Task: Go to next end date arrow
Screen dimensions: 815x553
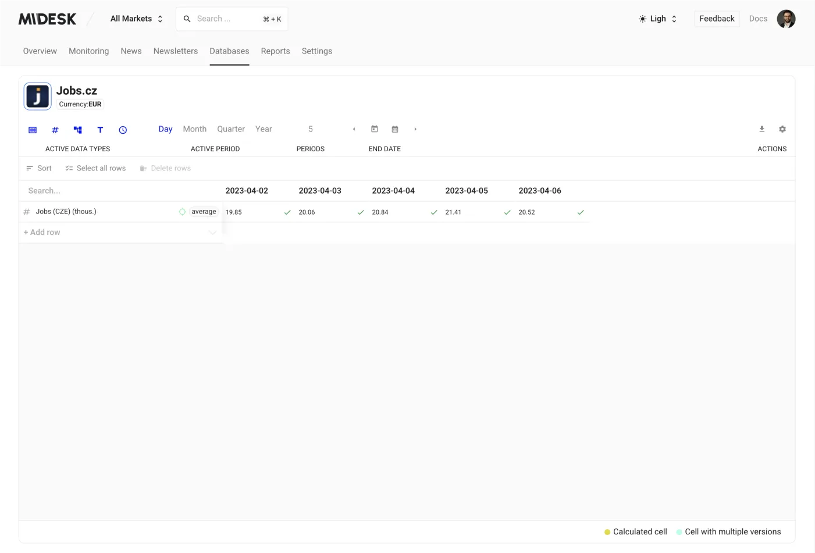Action: [x=415, y=129]
